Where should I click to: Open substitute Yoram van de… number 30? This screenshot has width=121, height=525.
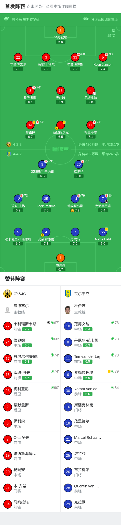tap(91, 391)
